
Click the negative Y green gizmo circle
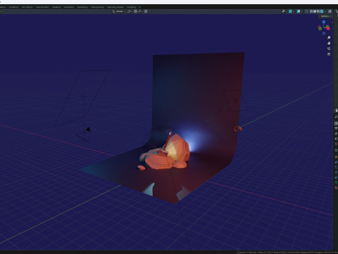click(320, 28)
